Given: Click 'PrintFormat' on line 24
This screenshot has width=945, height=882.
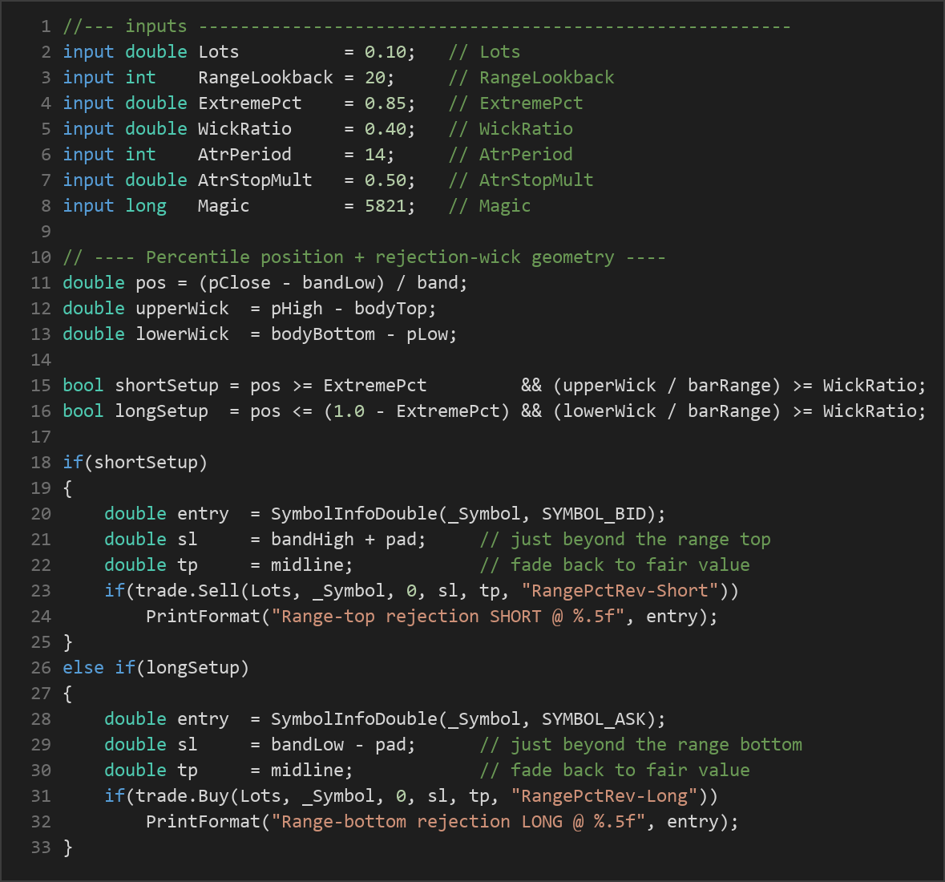Looking at the screenshot, I should (203, 616).
